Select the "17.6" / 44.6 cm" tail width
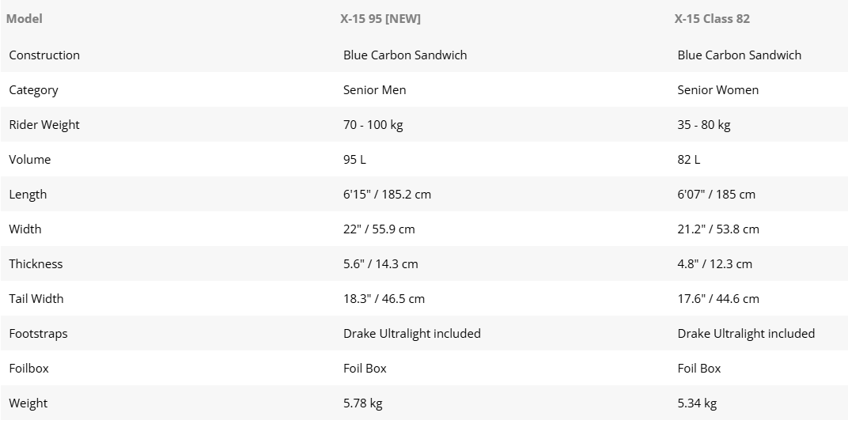The height and width of the screenshot is (424, 848). point(718,298)
